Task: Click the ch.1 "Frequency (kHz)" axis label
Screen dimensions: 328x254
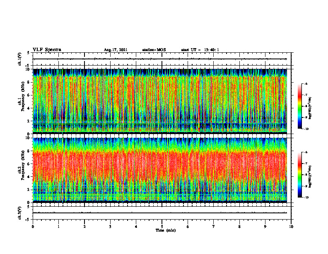Action: pyautogui.click(x=23, y=96)
